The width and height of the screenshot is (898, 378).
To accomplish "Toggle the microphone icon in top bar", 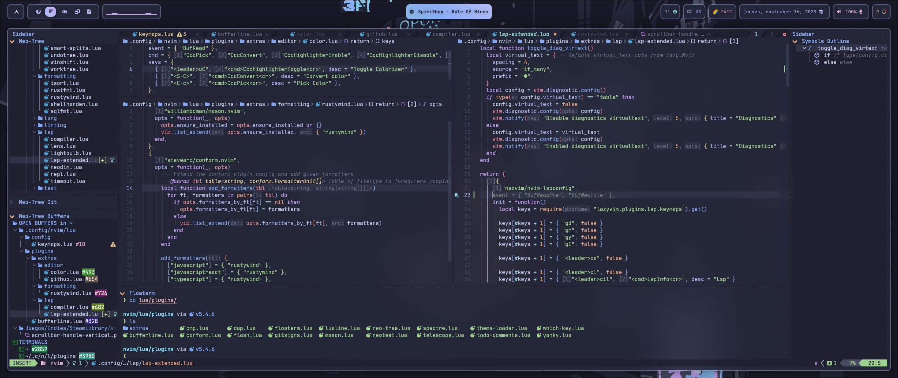I will point(861,12).
